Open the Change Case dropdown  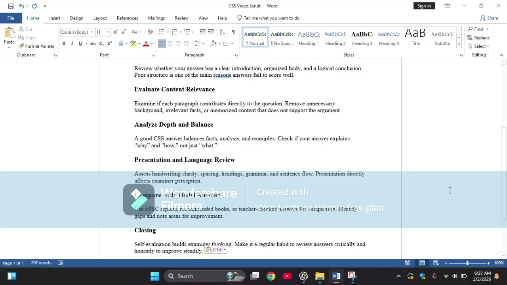pyautogui.click(x=136, y=32)
